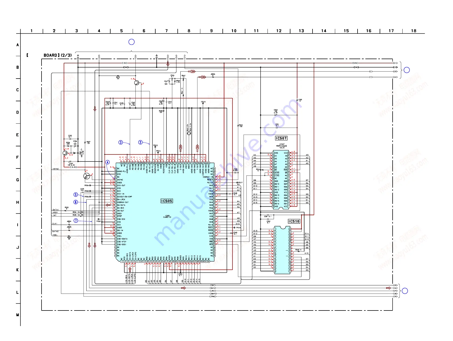Click the 27MHZ bus signal label
453x341 pixels.
click(213, 296)
